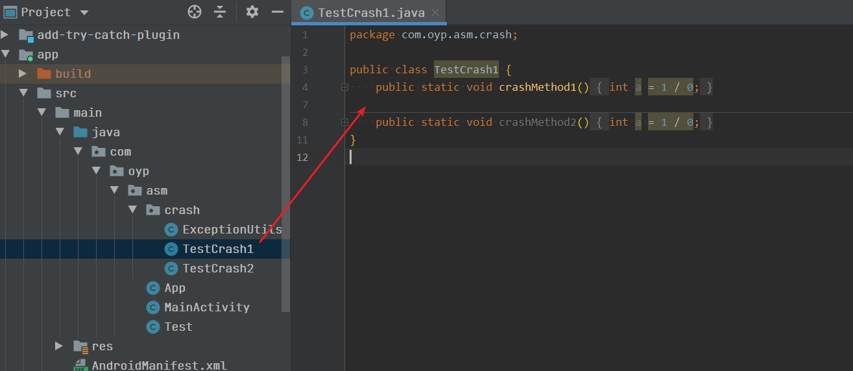853x371 pixels.
Task: Click the res resources folder icon
Action: [80, 347]
